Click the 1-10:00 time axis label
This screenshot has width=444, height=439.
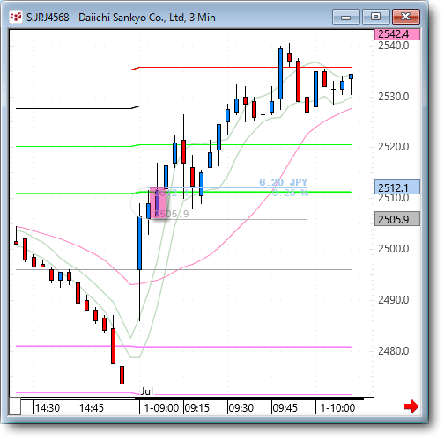click(x=337, y=408)
